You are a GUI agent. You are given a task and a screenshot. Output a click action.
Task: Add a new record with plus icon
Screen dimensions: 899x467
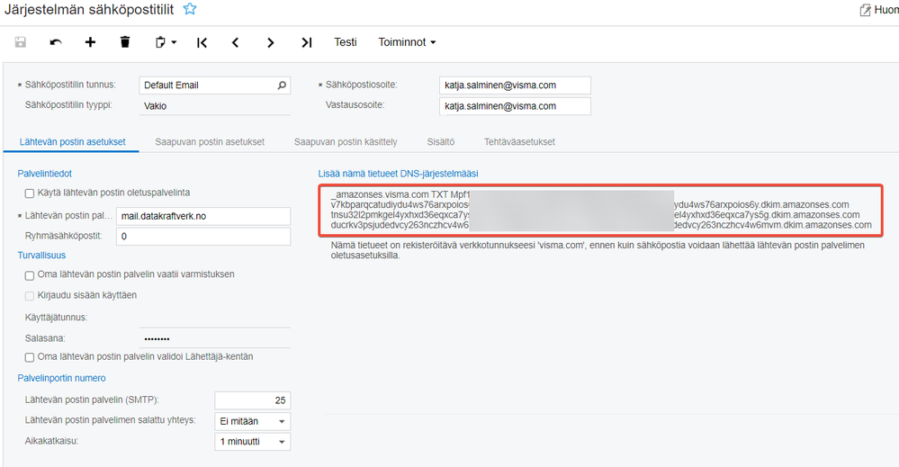[x=90, y=42]
